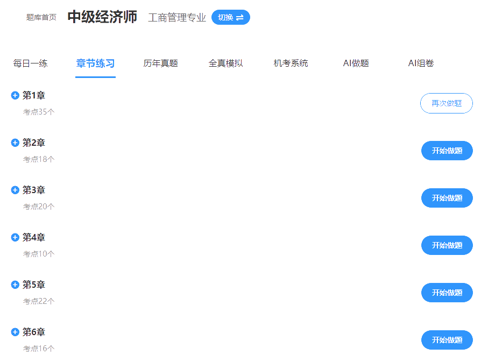Expand the 第6章 chapter section
Screen dimensions: 481x362
15,332
